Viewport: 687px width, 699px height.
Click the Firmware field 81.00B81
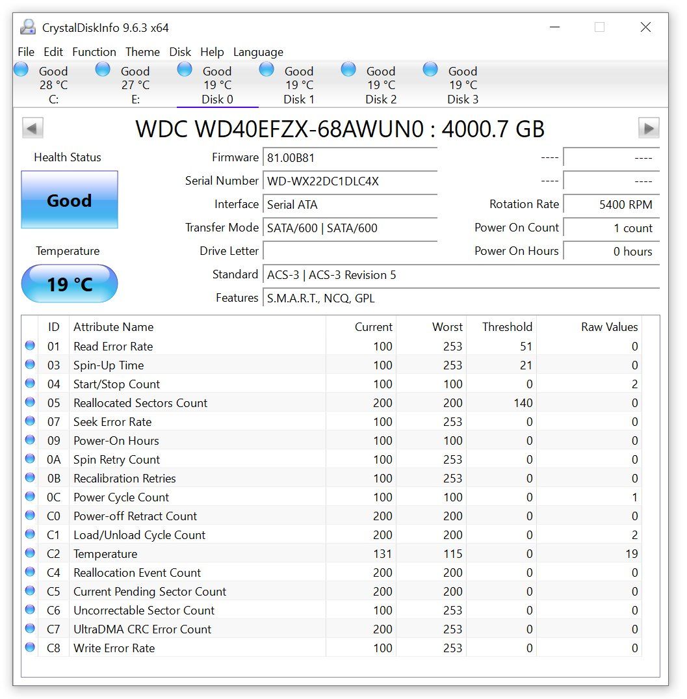pos(350,158)
